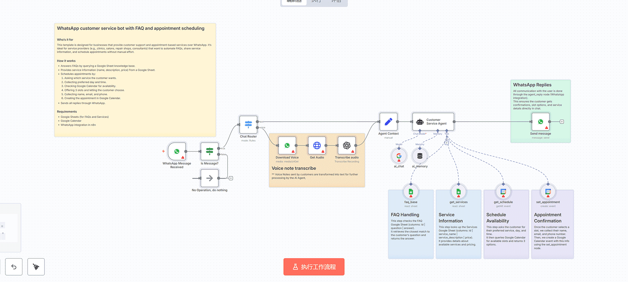Click the get_schedule Google Calendar node

tap(503, 192)
